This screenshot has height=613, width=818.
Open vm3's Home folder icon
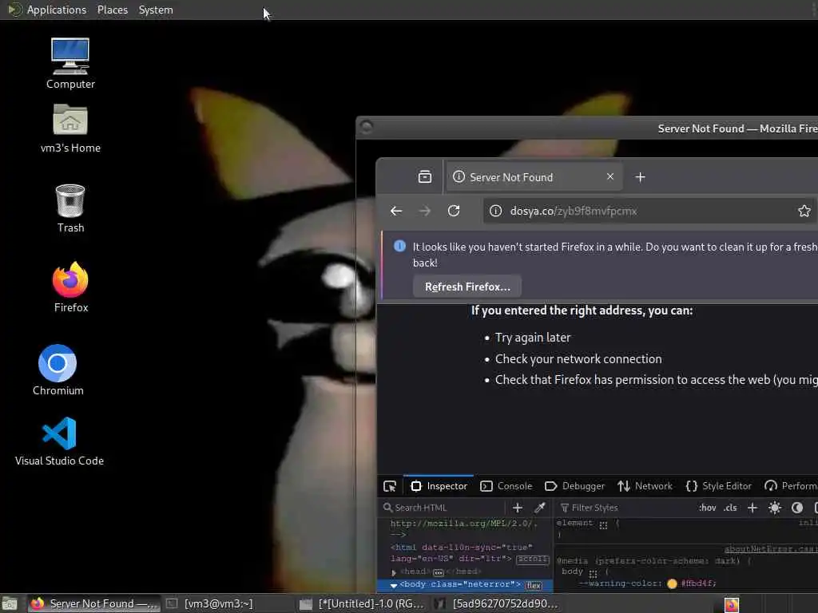coord(70,128)
